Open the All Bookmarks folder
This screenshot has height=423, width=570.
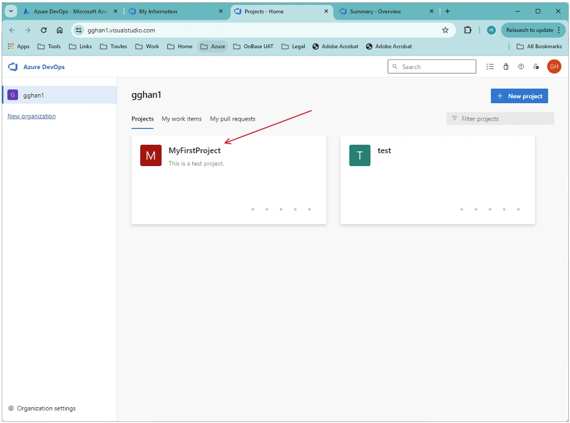tap(540, 47)
